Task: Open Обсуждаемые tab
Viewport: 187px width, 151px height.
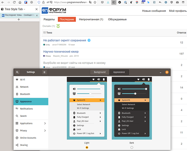Action: [x=117, y=19]
